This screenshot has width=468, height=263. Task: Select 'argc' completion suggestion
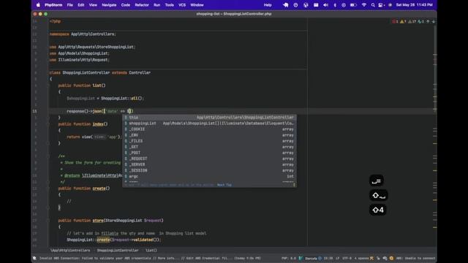point(209,176)
